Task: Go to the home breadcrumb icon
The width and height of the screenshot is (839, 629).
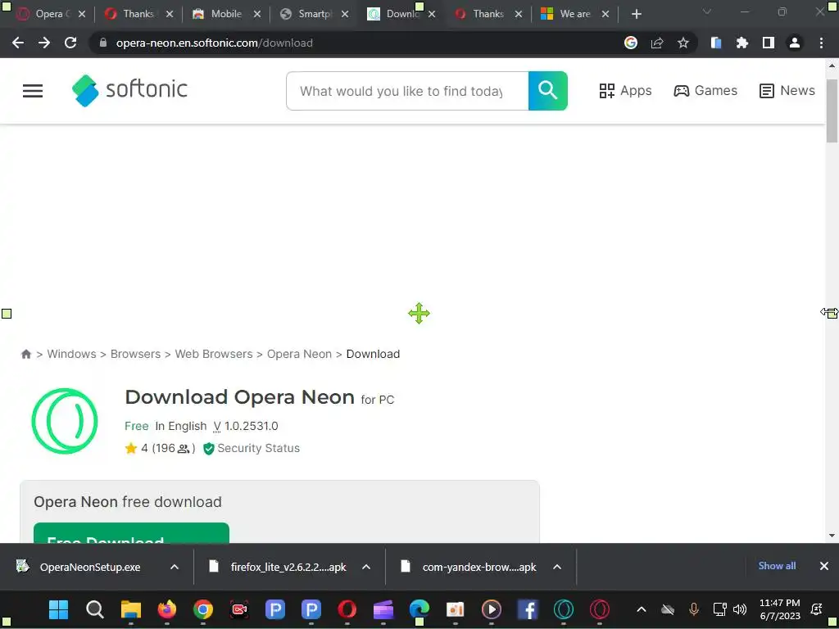Action: (25, 354)
